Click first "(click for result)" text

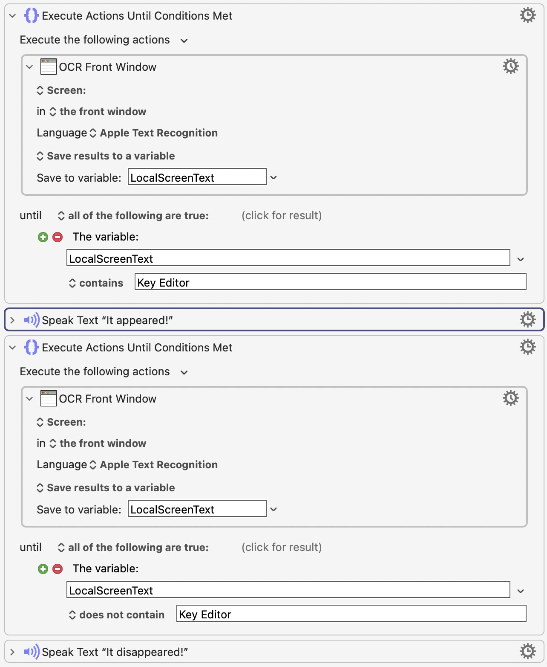pyautogui.click(x=282, y=215)
